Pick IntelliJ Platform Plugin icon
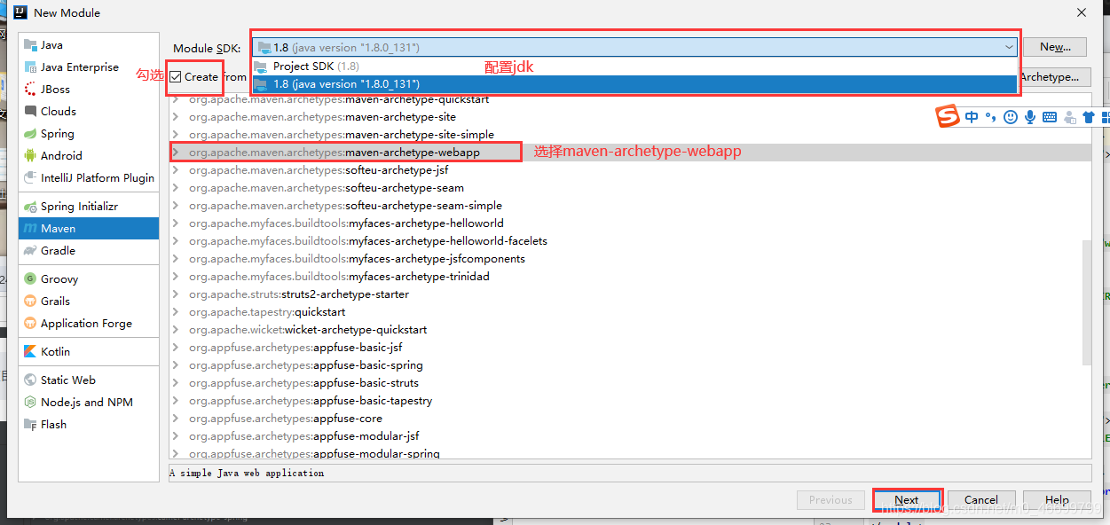The width and height of the screenshot is (1110, 525). pos(30,178)
